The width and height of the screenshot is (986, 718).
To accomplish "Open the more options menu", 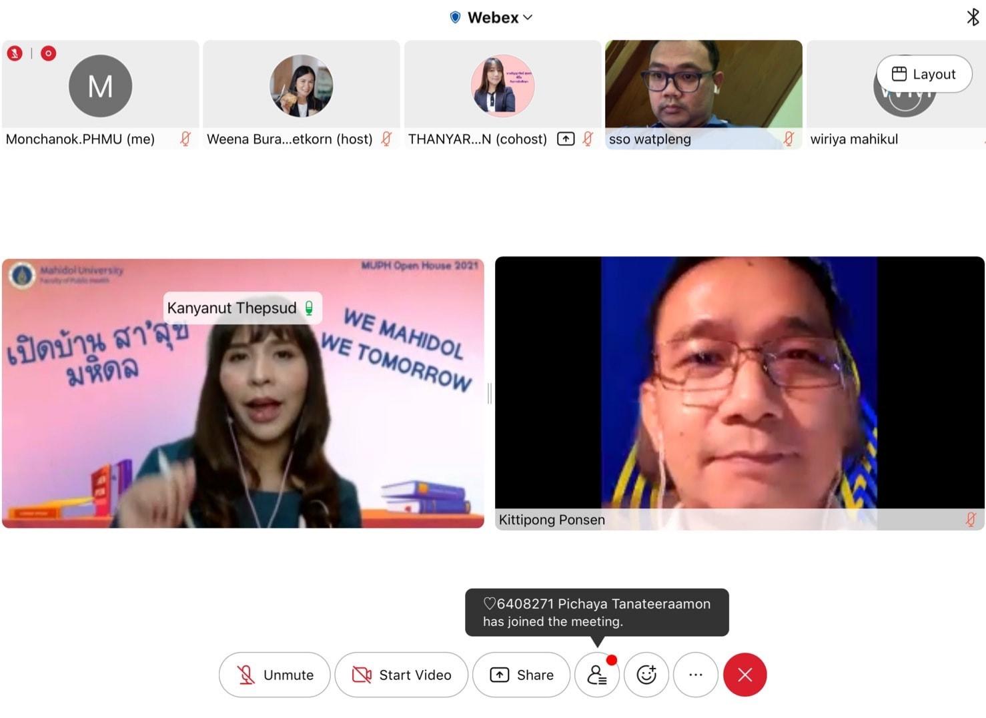I will coord(696,675).
